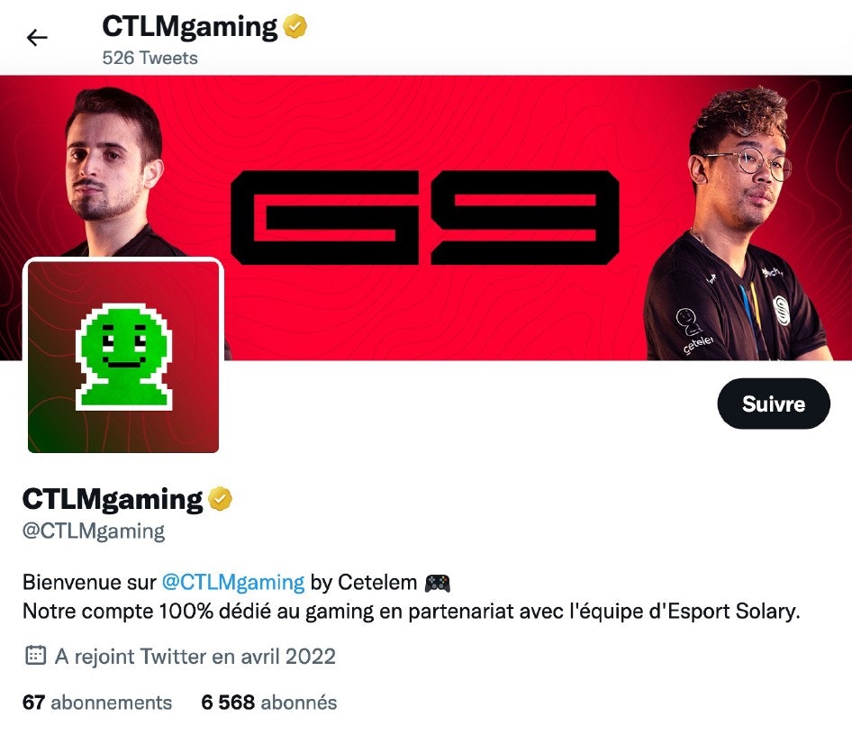Click the verified badge beside profile name

pos(220,498)
